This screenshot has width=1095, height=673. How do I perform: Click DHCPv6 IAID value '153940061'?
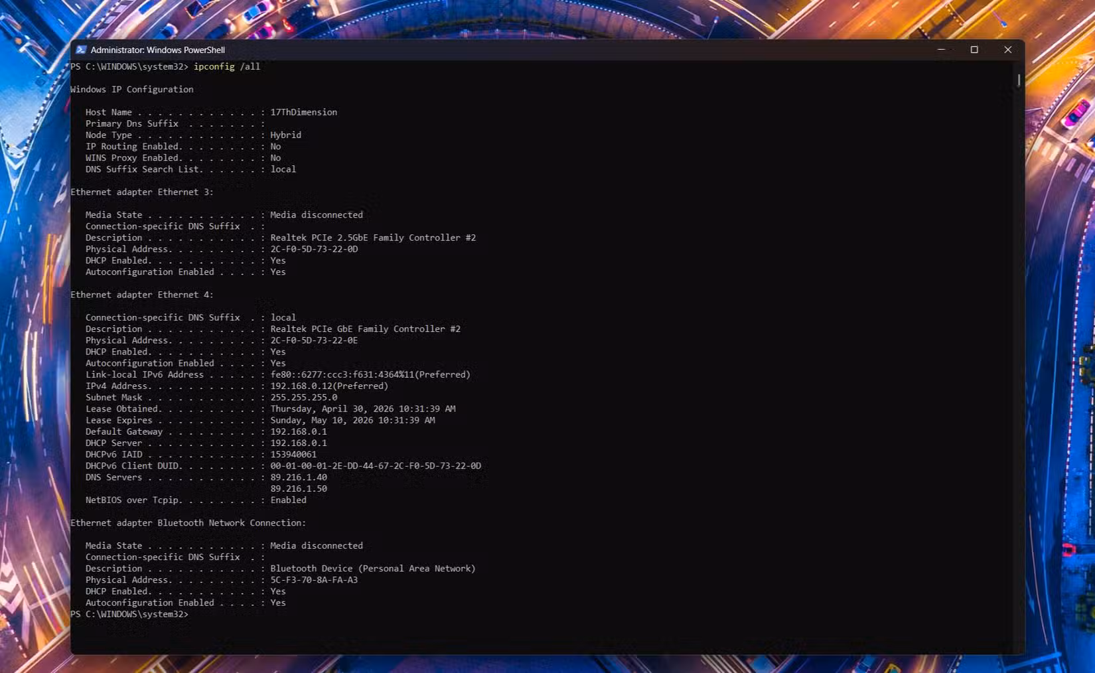pyautogui.click(x=293, y=455)
